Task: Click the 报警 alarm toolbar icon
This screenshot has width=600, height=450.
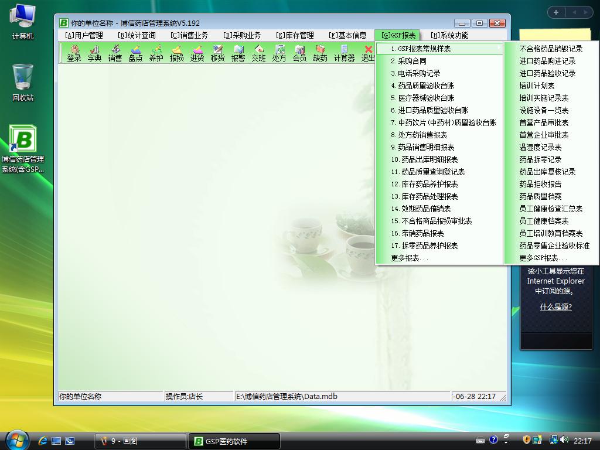Action: click(238, 53)
